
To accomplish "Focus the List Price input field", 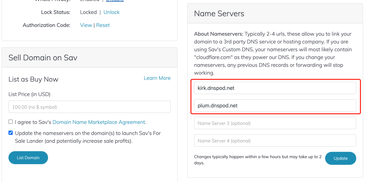I will pyautogui.click(x=89, y=107).
